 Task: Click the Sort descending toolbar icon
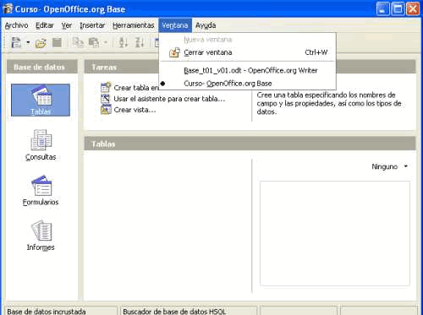coord(140,42)
